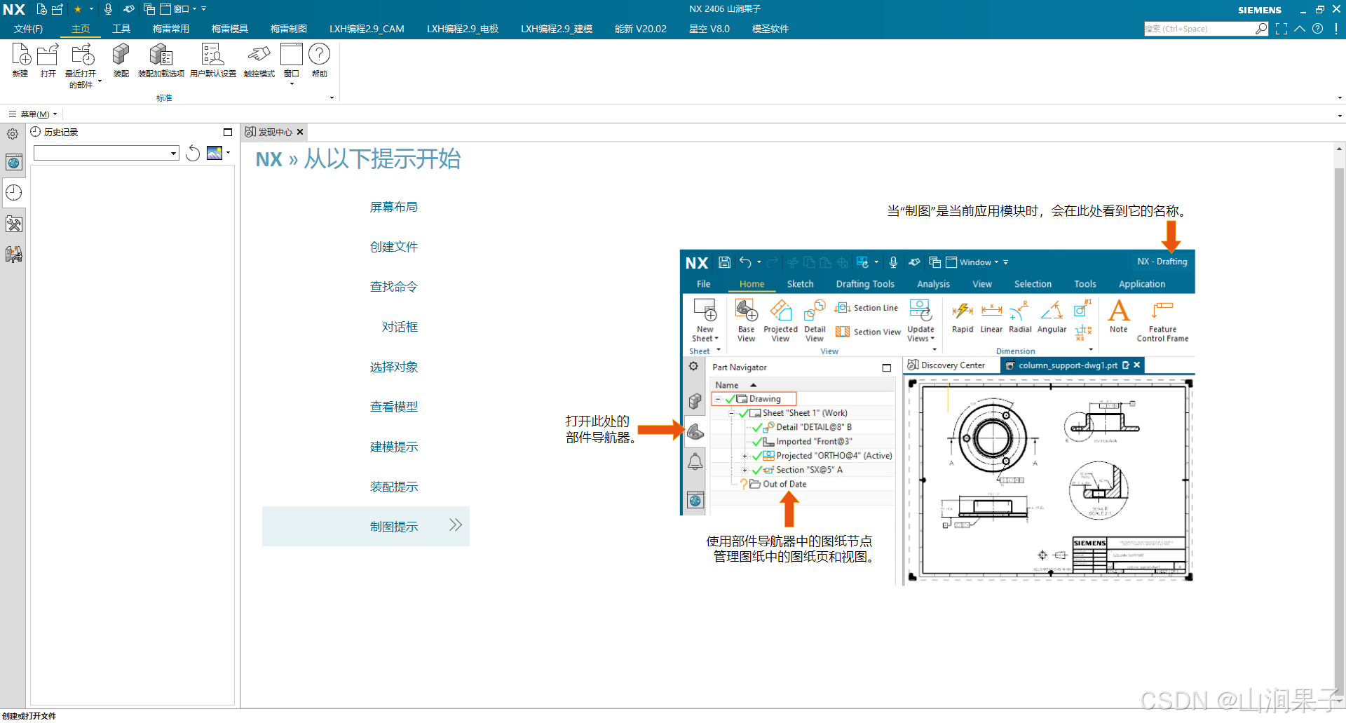Switch to the 工具 ribbon tab
Screen dimensions: 1346x723
[121, 29]
